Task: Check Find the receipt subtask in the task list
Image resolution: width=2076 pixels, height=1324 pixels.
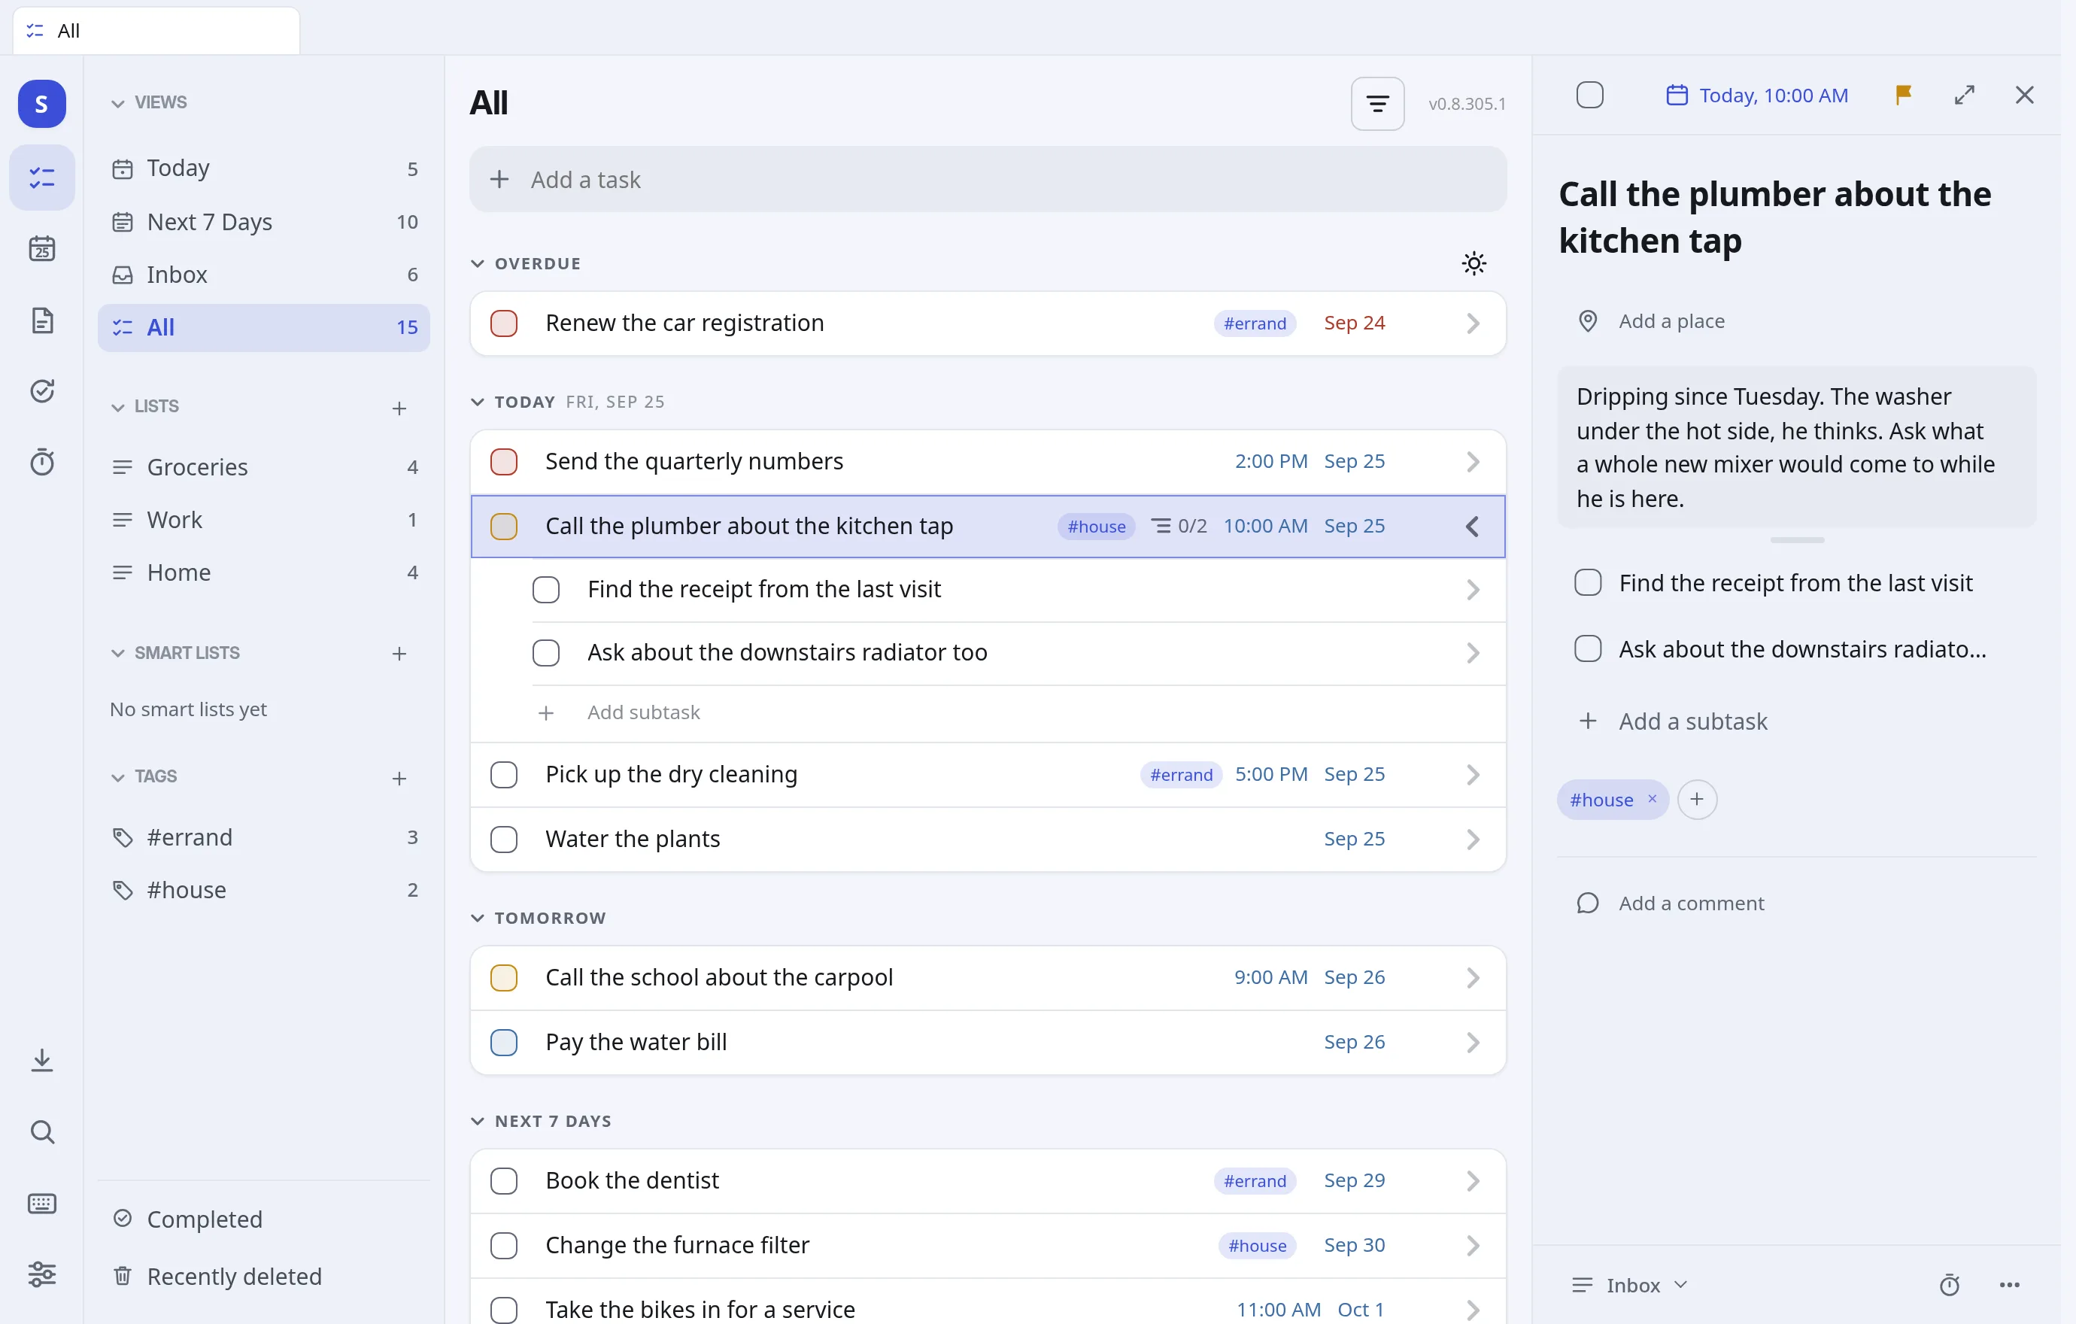Action: (546, 590)
